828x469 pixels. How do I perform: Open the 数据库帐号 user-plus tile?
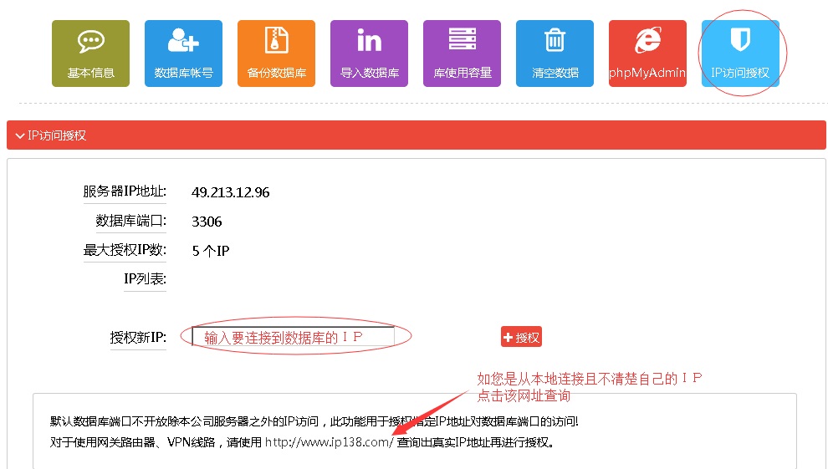(183, 54)
